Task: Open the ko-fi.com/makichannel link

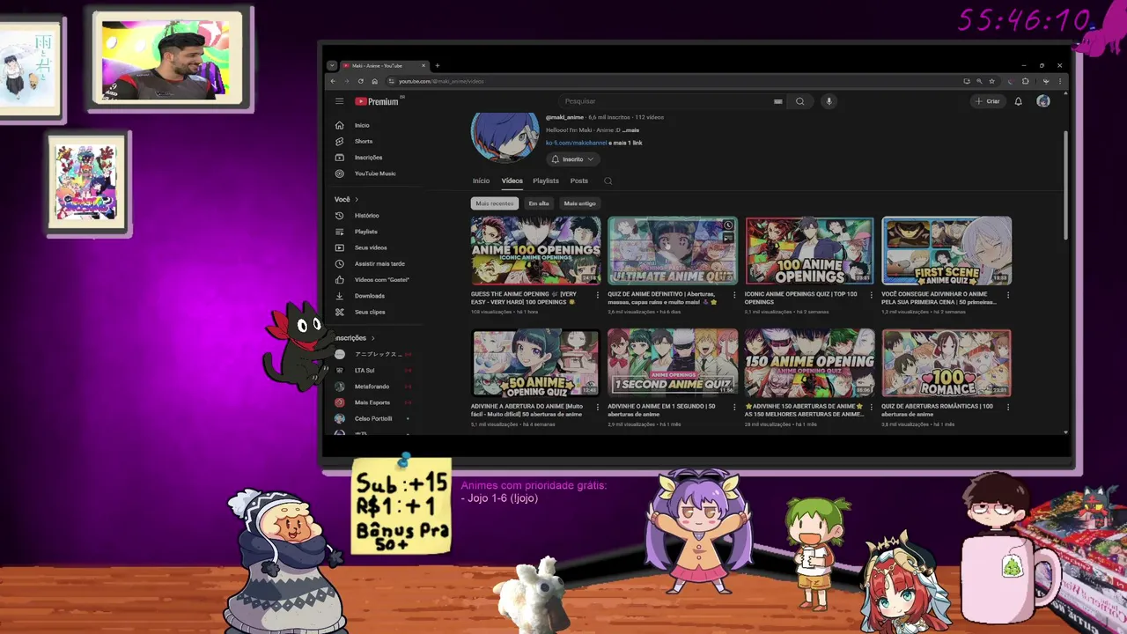Action: tap(576, 143)
